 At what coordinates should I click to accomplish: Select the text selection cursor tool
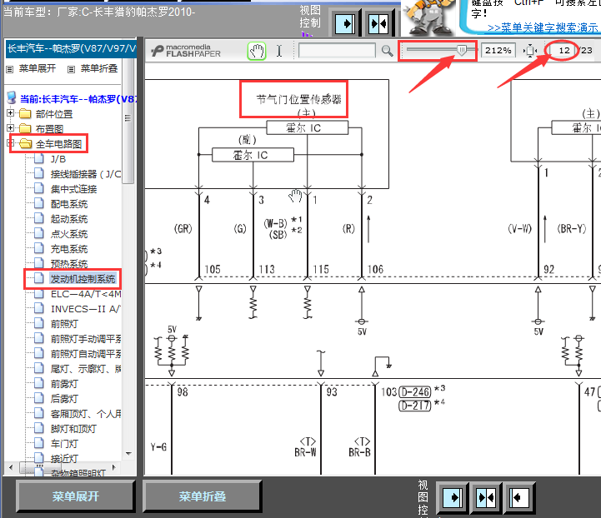tap(279, 51)
